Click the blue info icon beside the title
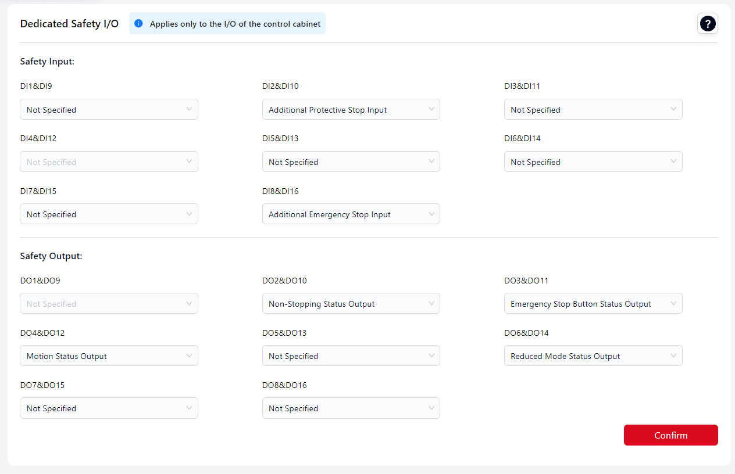The width and height of the screenshot is (735, 474). [x=138, y=24]
